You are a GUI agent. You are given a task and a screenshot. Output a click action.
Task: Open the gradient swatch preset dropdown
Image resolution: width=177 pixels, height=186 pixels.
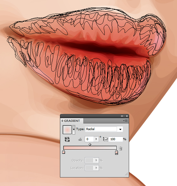click(74, 129)
